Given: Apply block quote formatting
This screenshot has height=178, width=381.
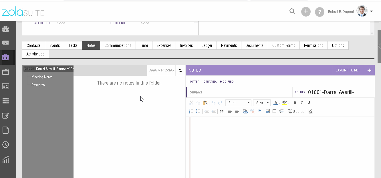Looking at the screenshot, I should [222, 111].
